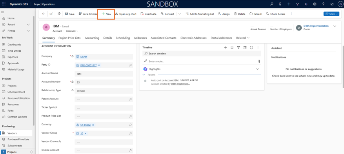Open the app launcher waffle icon
Image resolution: width=344 pixels, height=154 pixels.
coord(4,4)
